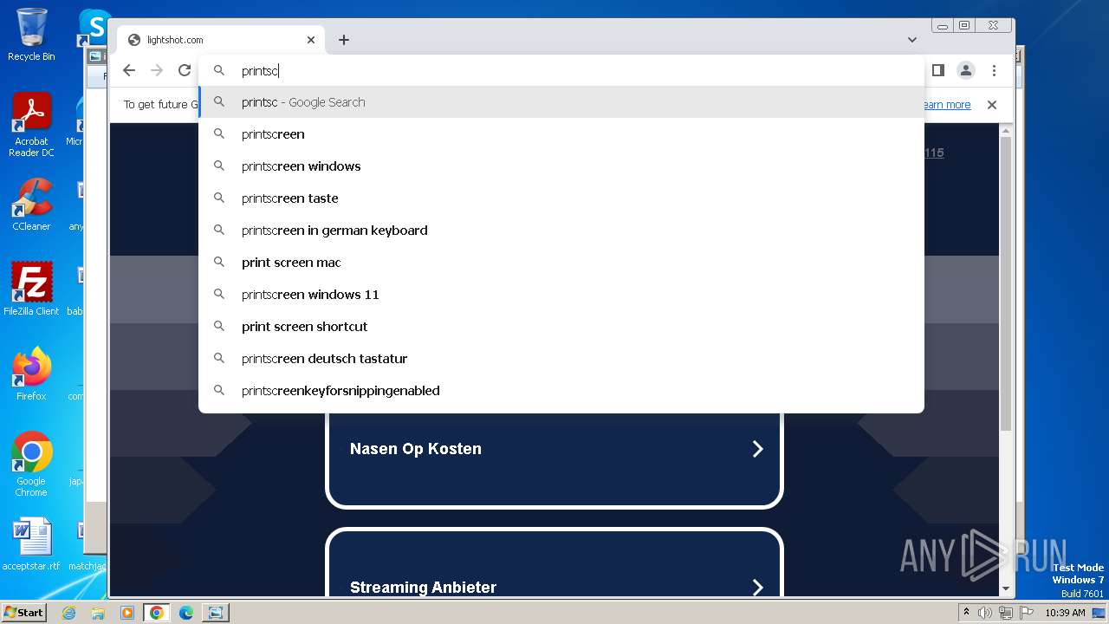Screen dimensions: 1109x624
Task: Open File Explorer in taskbar
Action: coord(98,613)
